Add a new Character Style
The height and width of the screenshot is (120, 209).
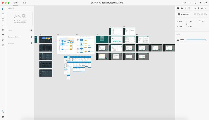coord(31,37)
